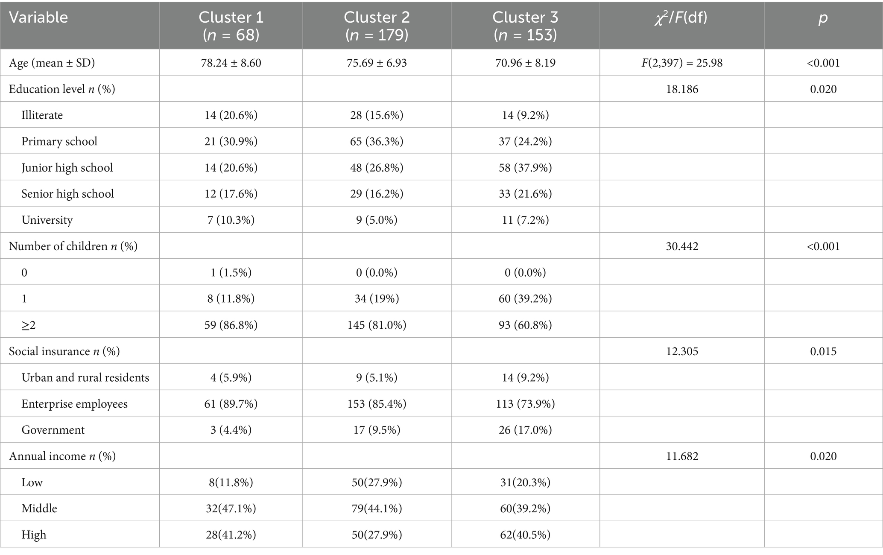Select the University row label
The width and height of the screenshot is (883, 555).
point(47,220)
